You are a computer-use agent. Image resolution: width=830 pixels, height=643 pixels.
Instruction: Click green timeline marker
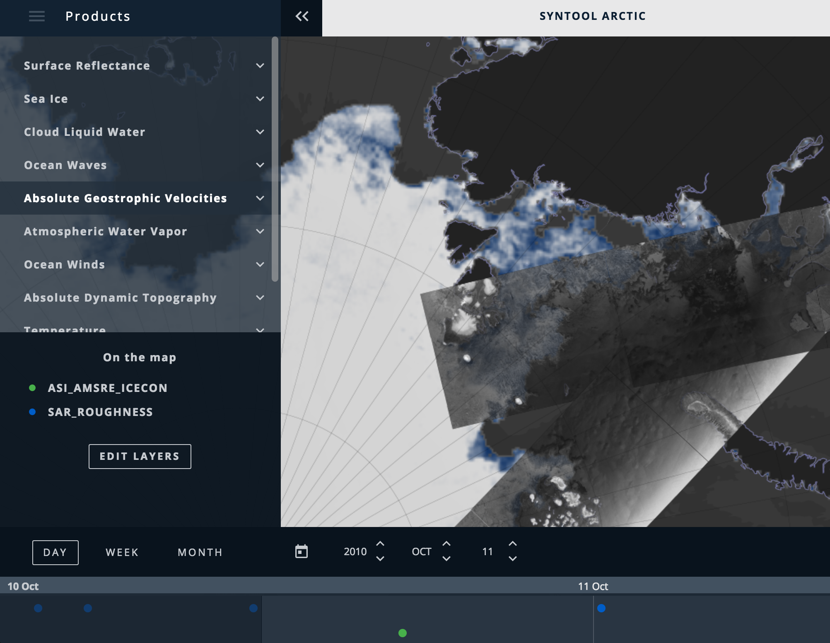tap(403, 633)
